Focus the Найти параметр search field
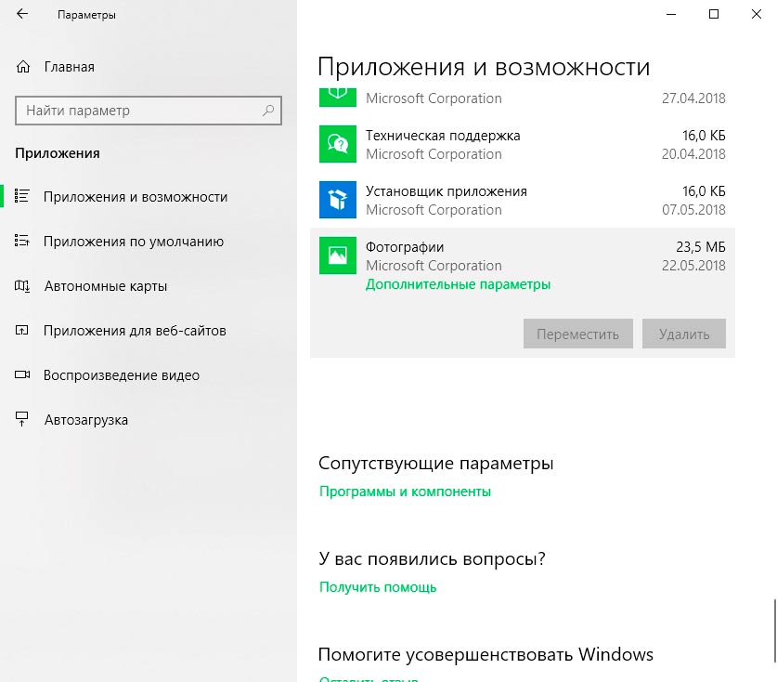Viewport: 777px width, 682px height. click(x=139, y=111)
